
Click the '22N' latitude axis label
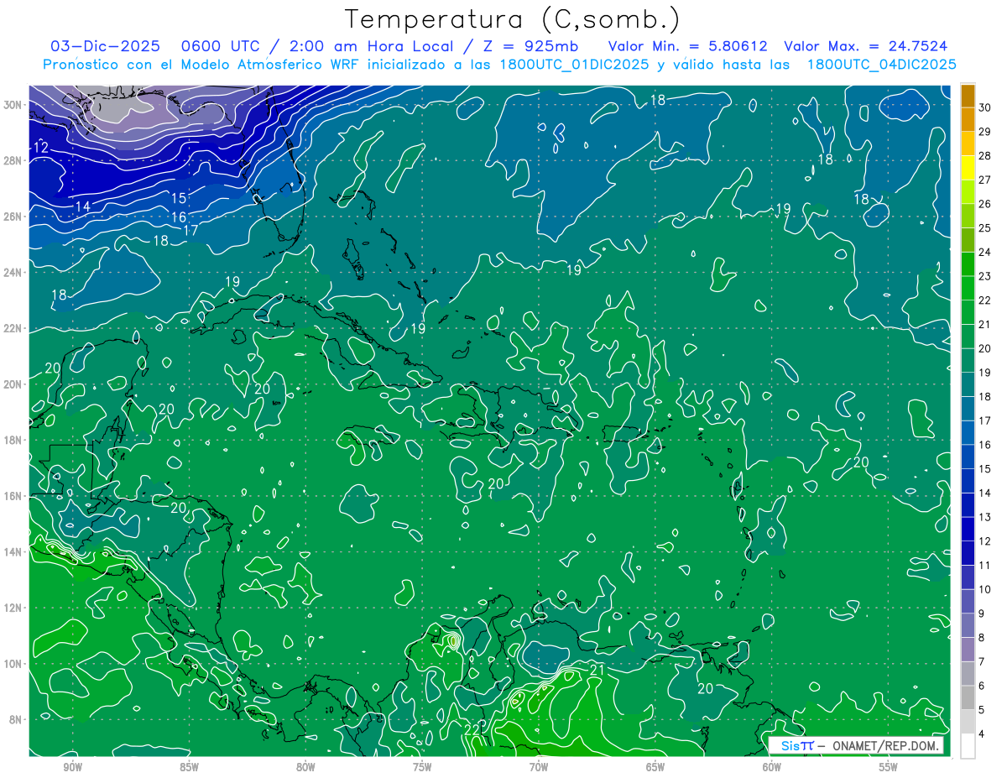pyautogui.click(x=13, y=328)
